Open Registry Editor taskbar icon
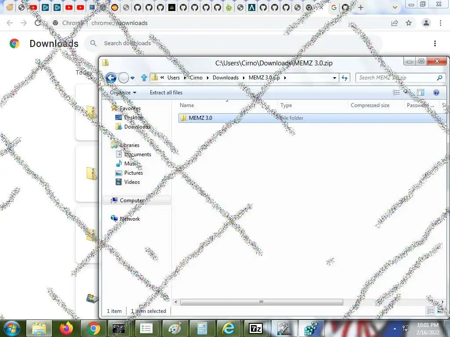This screenshot has height=337, width=450. [x=311, y=328]
